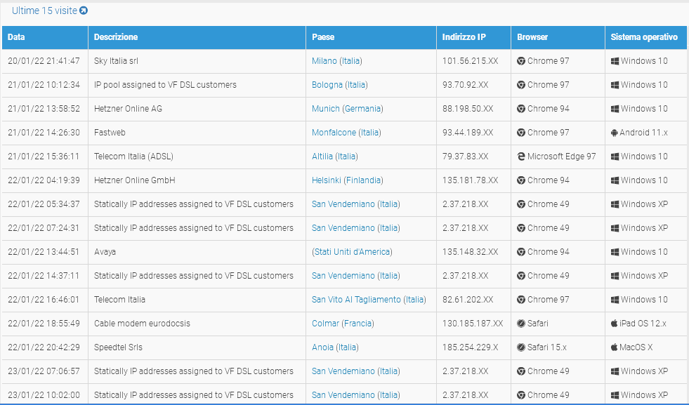This screenshot has width=689, height=405.
Task: Follow the Munich (Germania) link
Action: [348, 109]
